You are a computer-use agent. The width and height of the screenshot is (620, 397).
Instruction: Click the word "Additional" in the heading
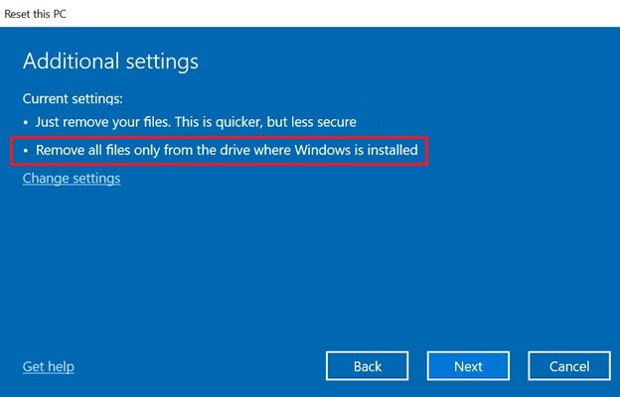tap(71, 61)
